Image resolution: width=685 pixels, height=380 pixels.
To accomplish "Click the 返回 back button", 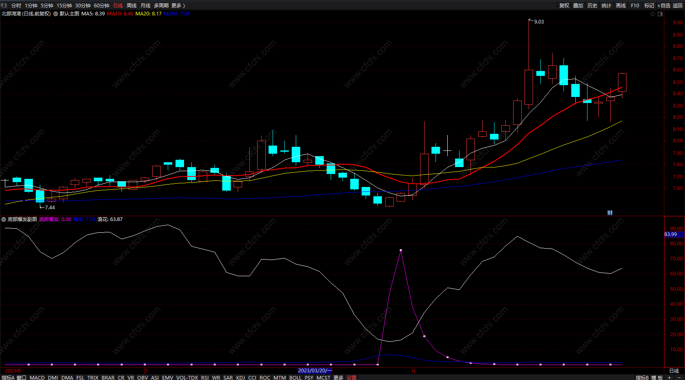I will [x=678, y=6].
